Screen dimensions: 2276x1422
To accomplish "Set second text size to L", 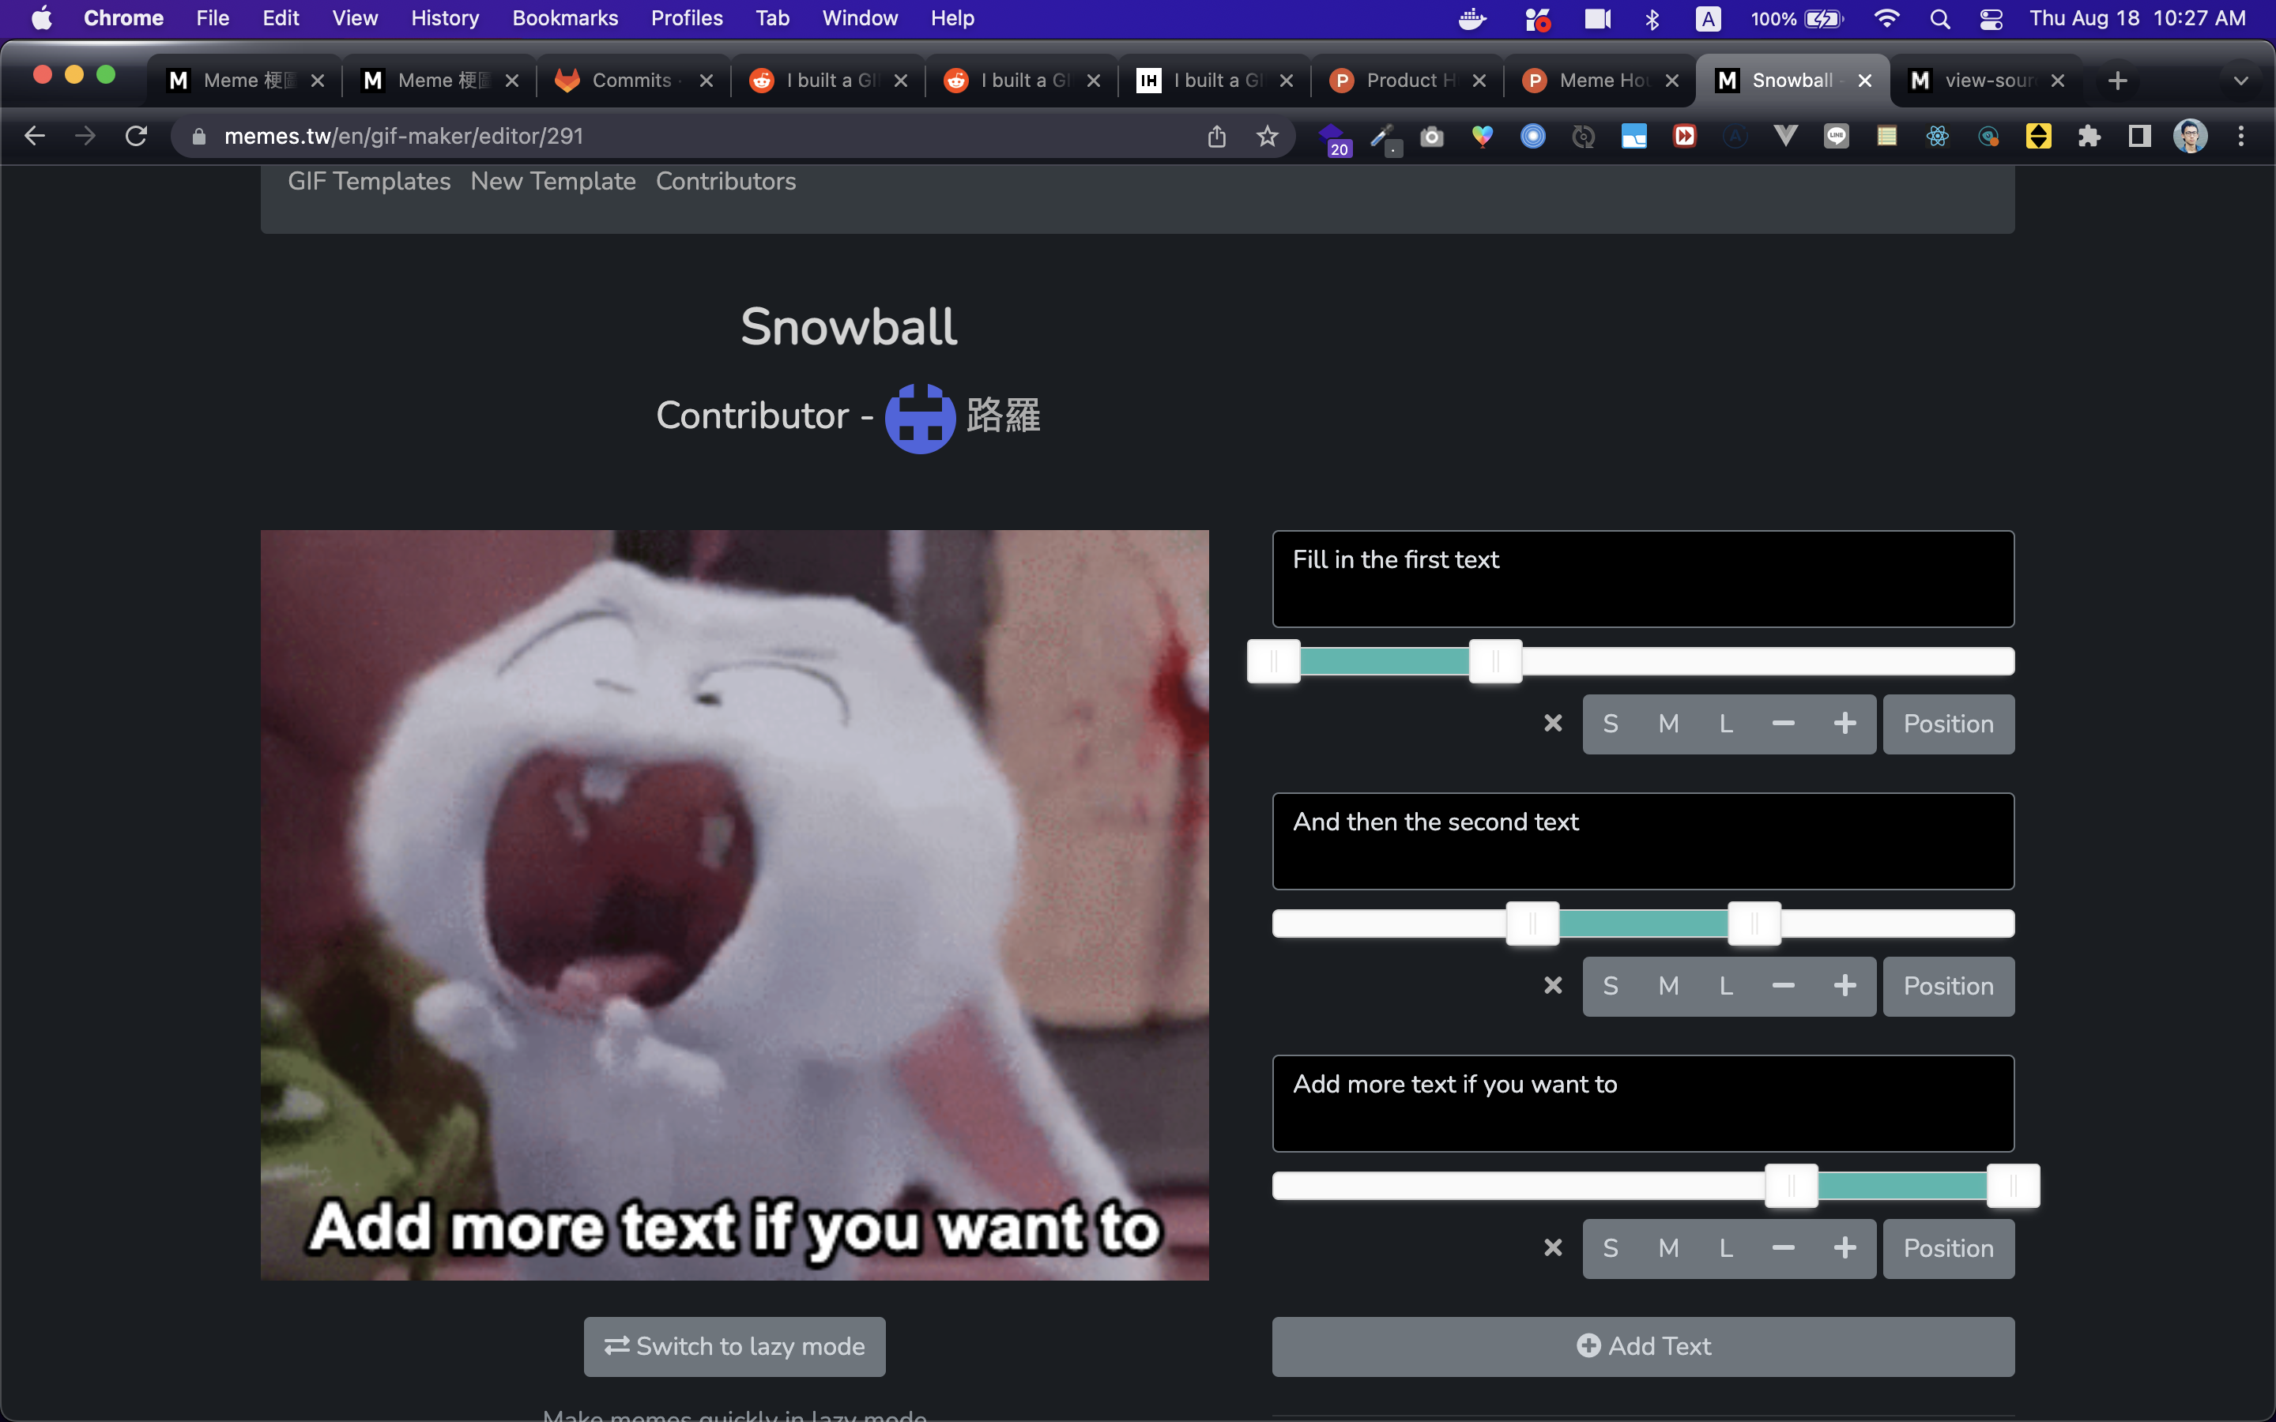I will tap(1726, 986).
